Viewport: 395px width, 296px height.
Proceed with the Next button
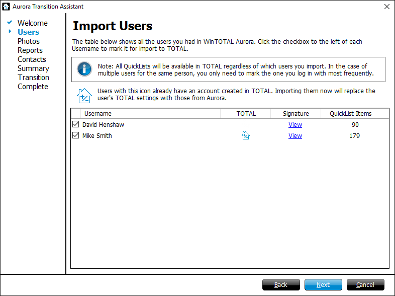tap(323, 284)
